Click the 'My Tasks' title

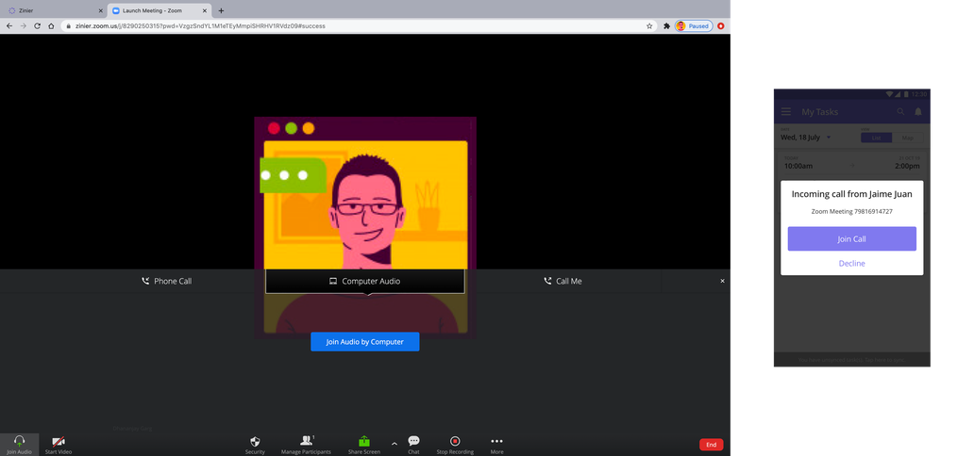[820, 112]
